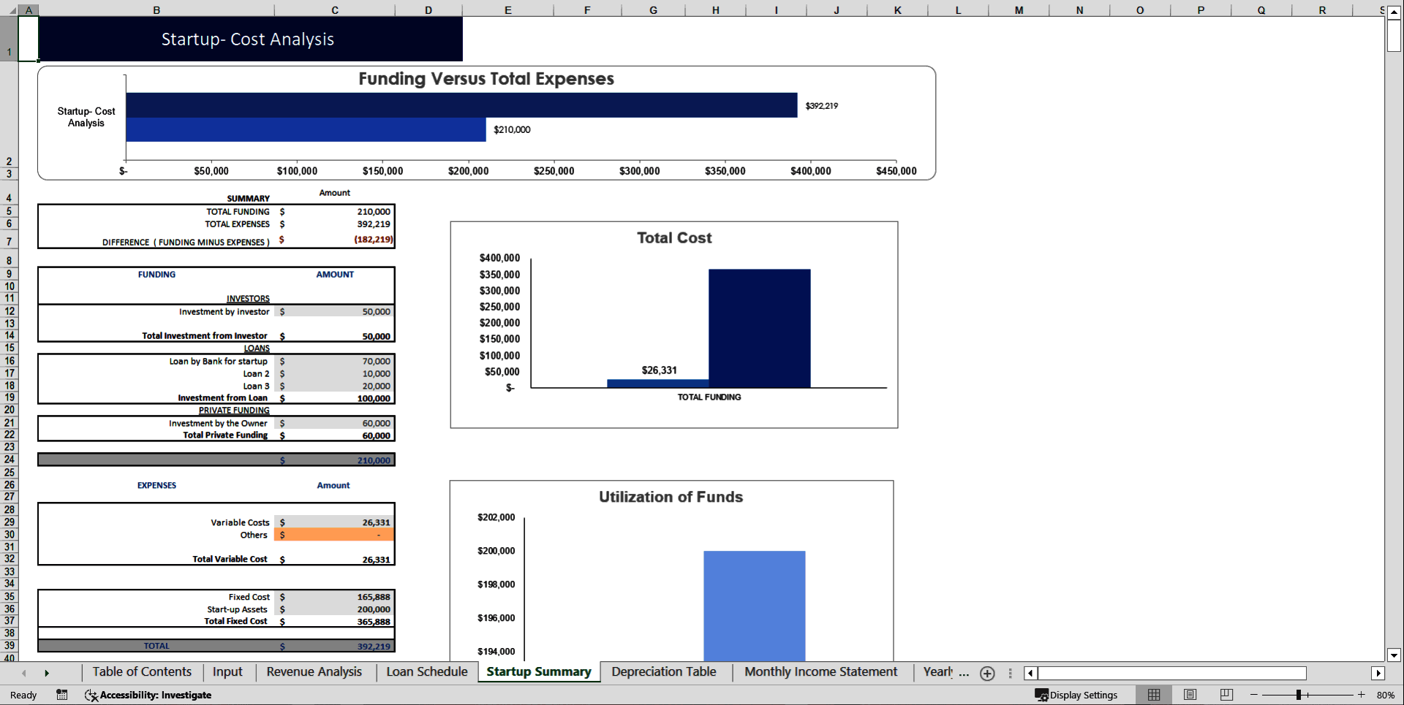The height and width of the screenshot is (705, 1404).
Task: Enable Page Break Preview mode
Action: point(1225,695)
